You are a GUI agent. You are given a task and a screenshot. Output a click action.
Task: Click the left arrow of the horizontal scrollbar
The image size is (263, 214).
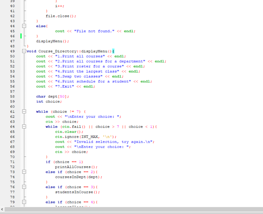pyautogui.click(x=2, y=209)
